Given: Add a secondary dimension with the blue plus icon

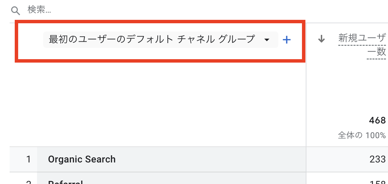Looking at the screenshot, I should pos(287,40).
